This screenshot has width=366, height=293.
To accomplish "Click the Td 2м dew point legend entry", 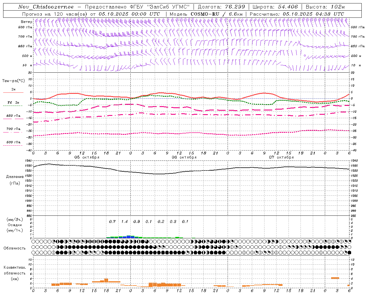I will (13, 102).
